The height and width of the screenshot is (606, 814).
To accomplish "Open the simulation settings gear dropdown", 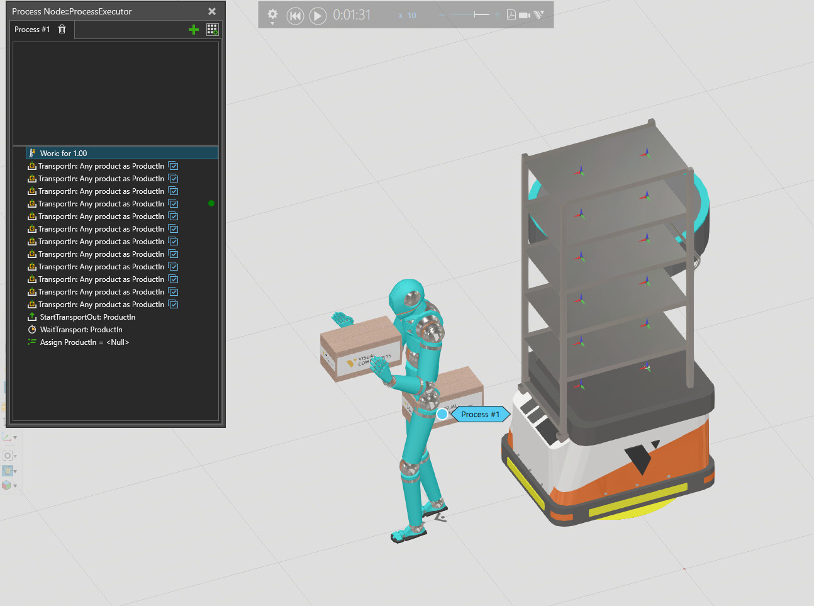I will coord(272,15).
